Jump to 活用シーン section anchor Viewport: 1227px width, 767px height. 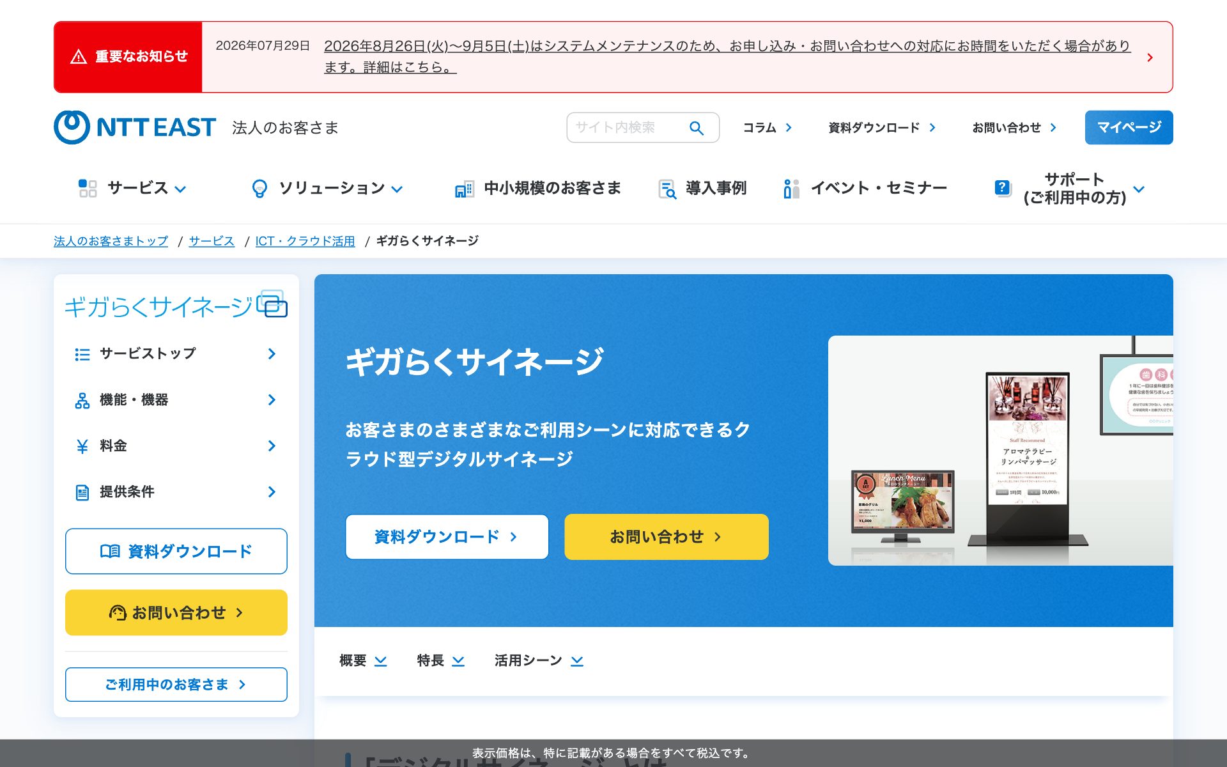click(539, 660)
